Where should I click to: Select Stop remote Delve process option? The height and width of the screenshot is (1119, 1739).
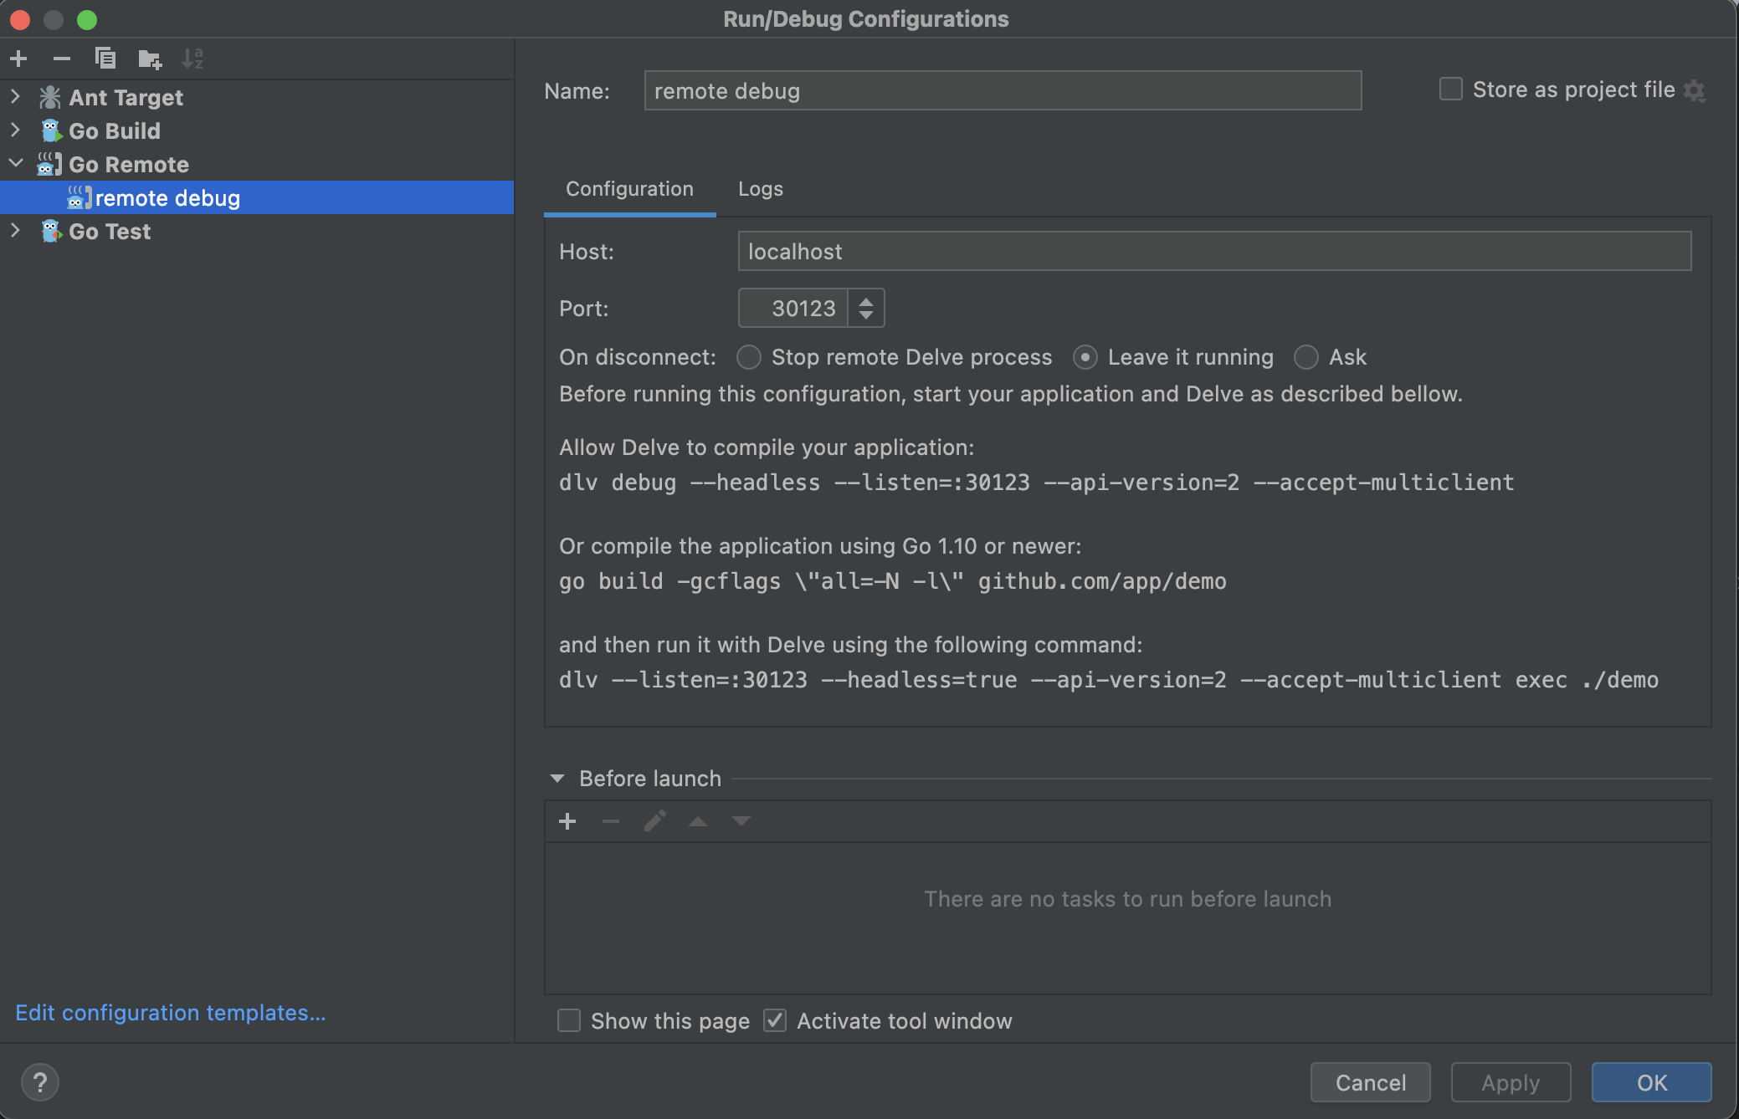[x=749, y=357]
